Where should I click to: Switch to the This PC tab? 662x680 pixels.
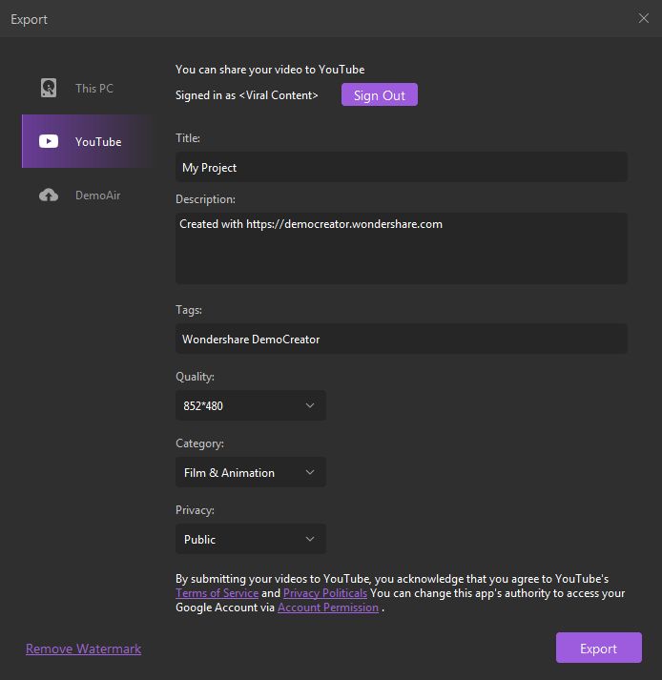pos(93,88)
